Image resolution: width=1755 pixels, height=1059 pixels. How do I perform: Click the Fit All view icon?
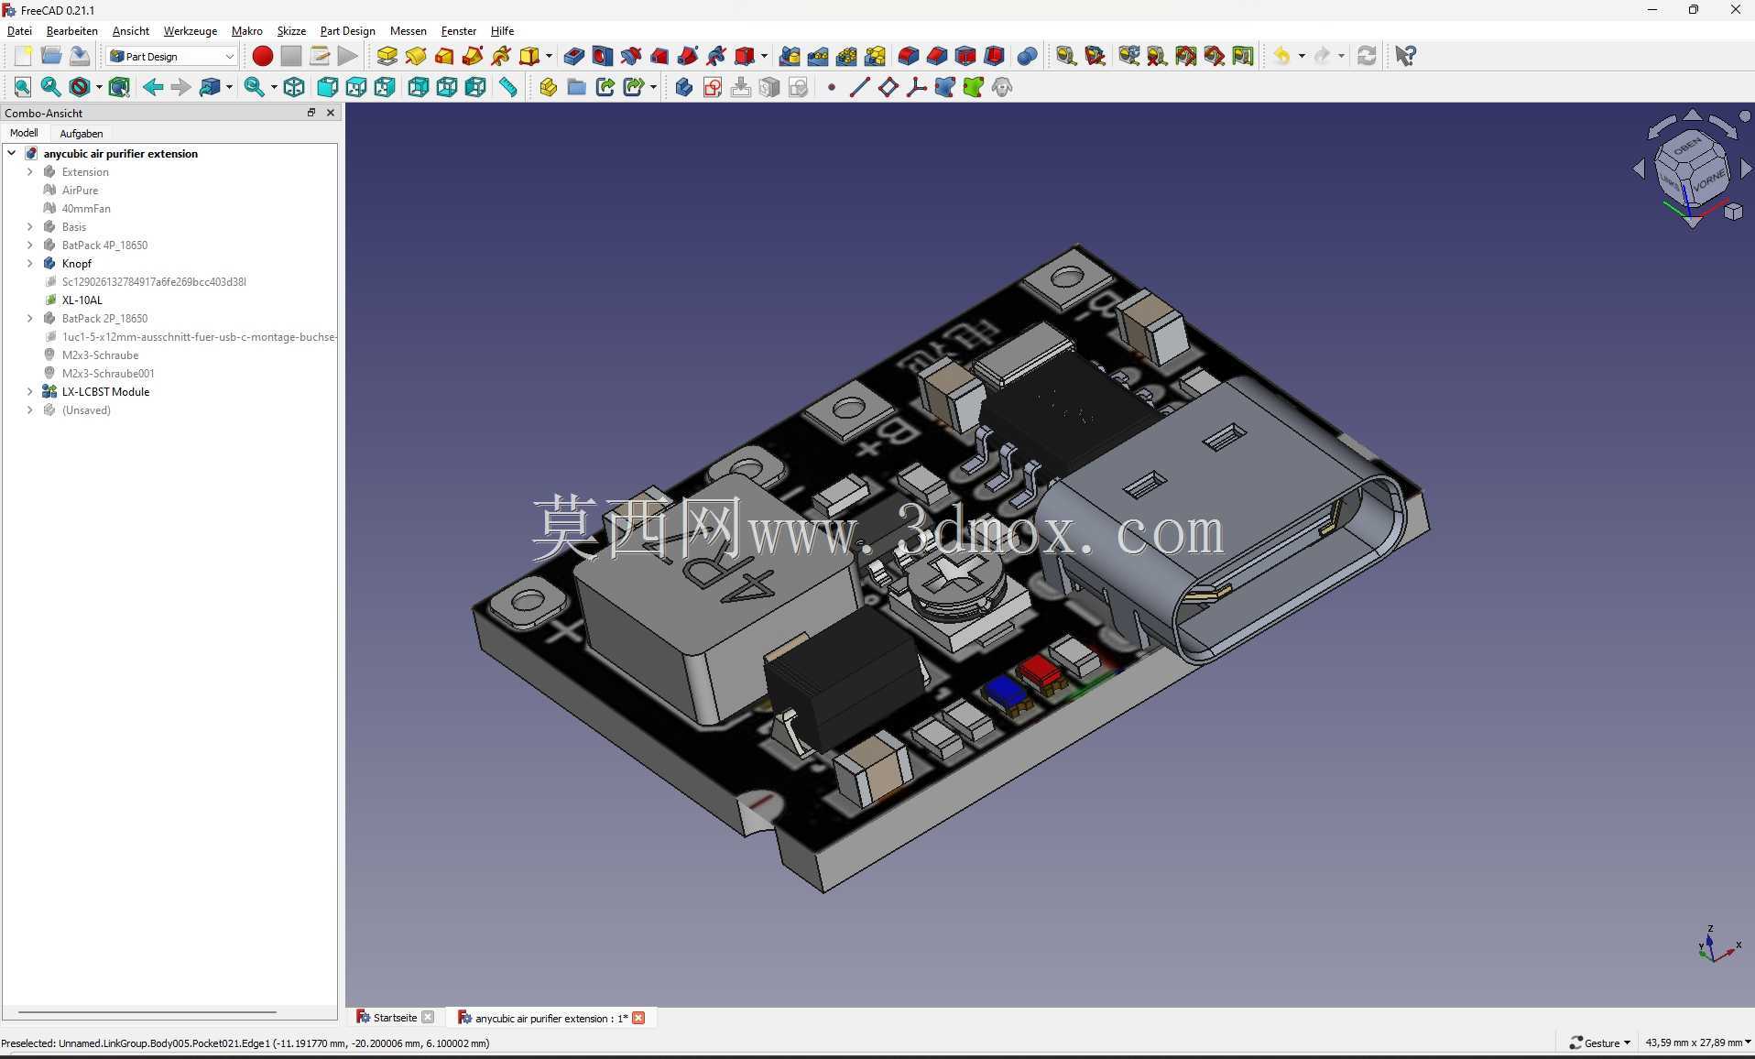[x=22, y=87]
